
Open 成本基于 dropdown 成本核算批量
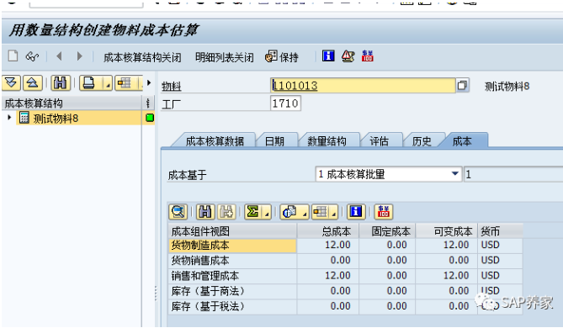pyautogui.click(x=389, y=174)
